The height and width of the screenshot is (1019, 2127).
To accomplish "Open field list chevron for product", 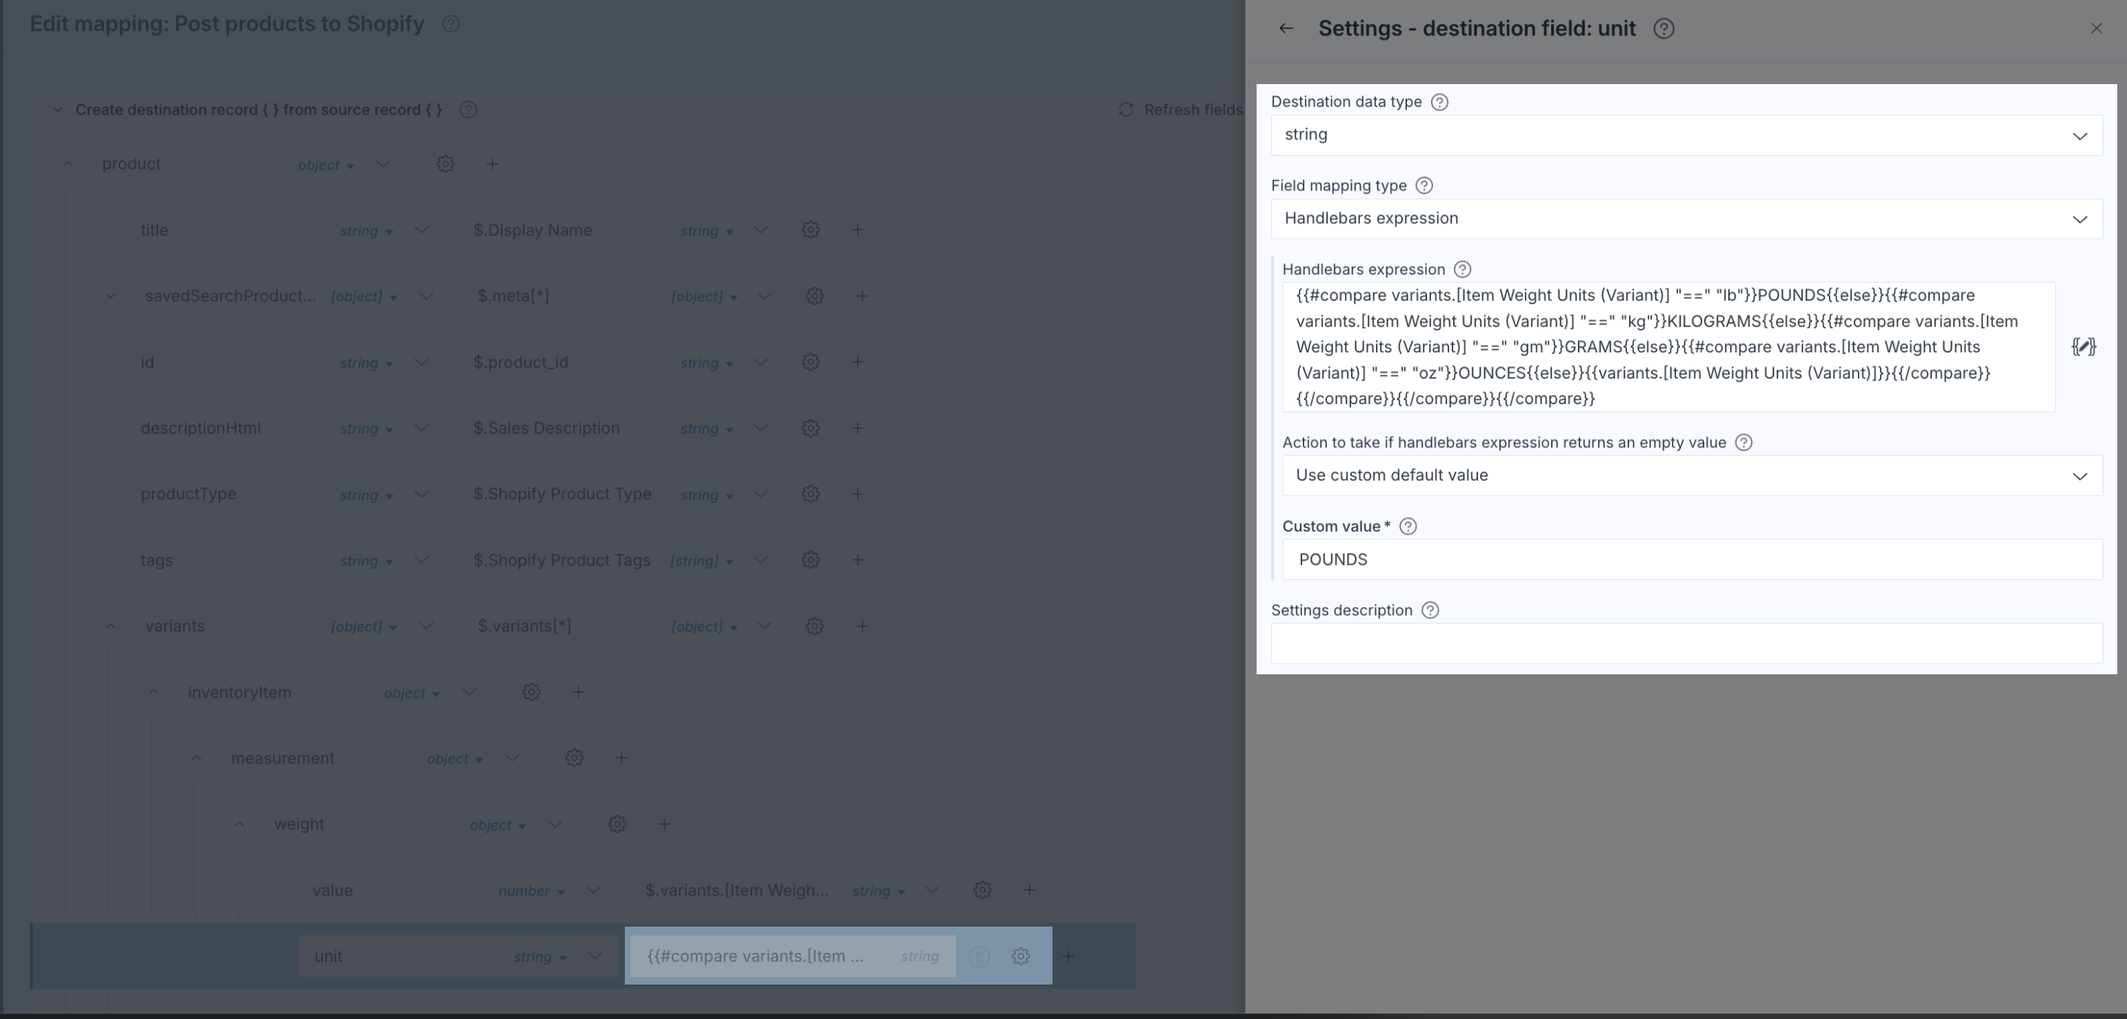I will (383, 164).
